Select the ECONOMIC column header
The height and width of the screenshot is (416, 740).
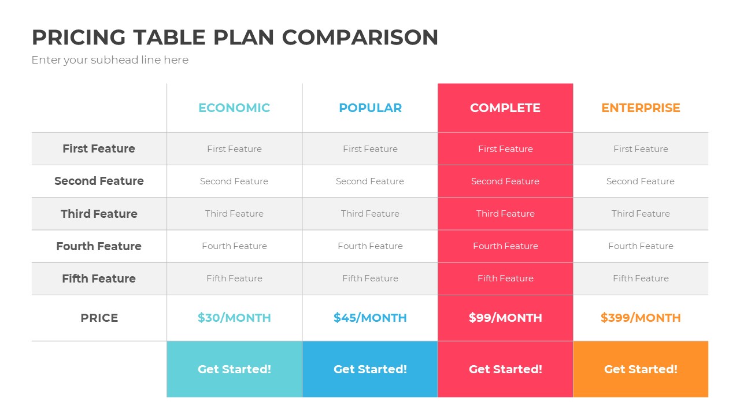click(x=234, y=108)
